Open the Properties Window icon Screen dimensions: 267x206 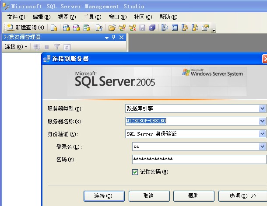coord(205,28)
